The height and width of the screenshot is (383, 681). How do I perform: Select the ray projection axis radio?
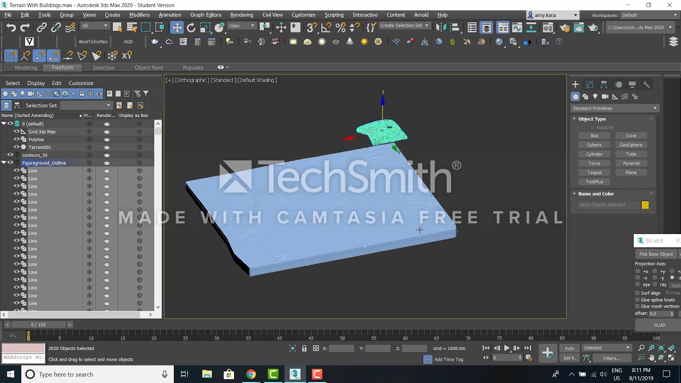(655, 285)
